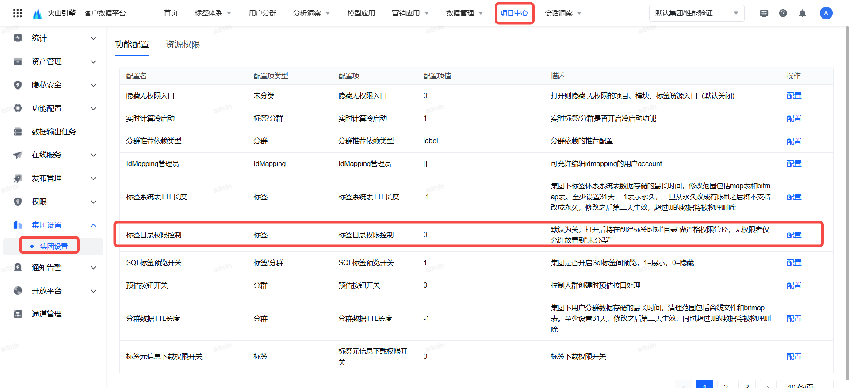Click the 隐私安全 shield icon in sidebar

click(18, 85)
